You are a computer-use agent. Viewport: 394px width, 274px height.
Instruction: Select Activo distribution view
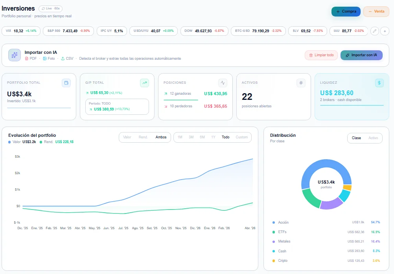pos(373,138)
